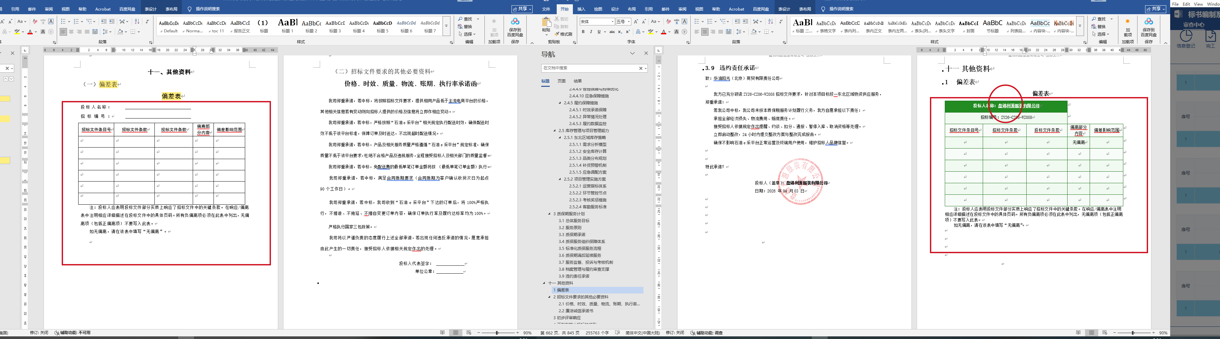
Task: Increase indent in left Word window
Action: 112,22
